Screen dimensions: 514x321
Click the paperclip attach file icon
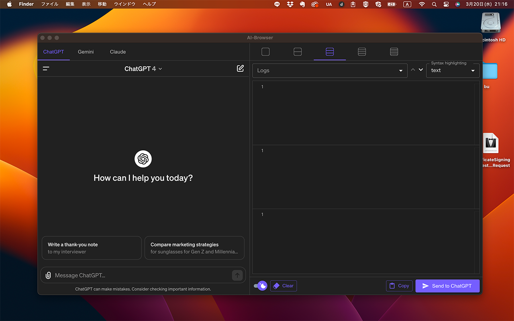pyautogui.click(x=48, y=275)
